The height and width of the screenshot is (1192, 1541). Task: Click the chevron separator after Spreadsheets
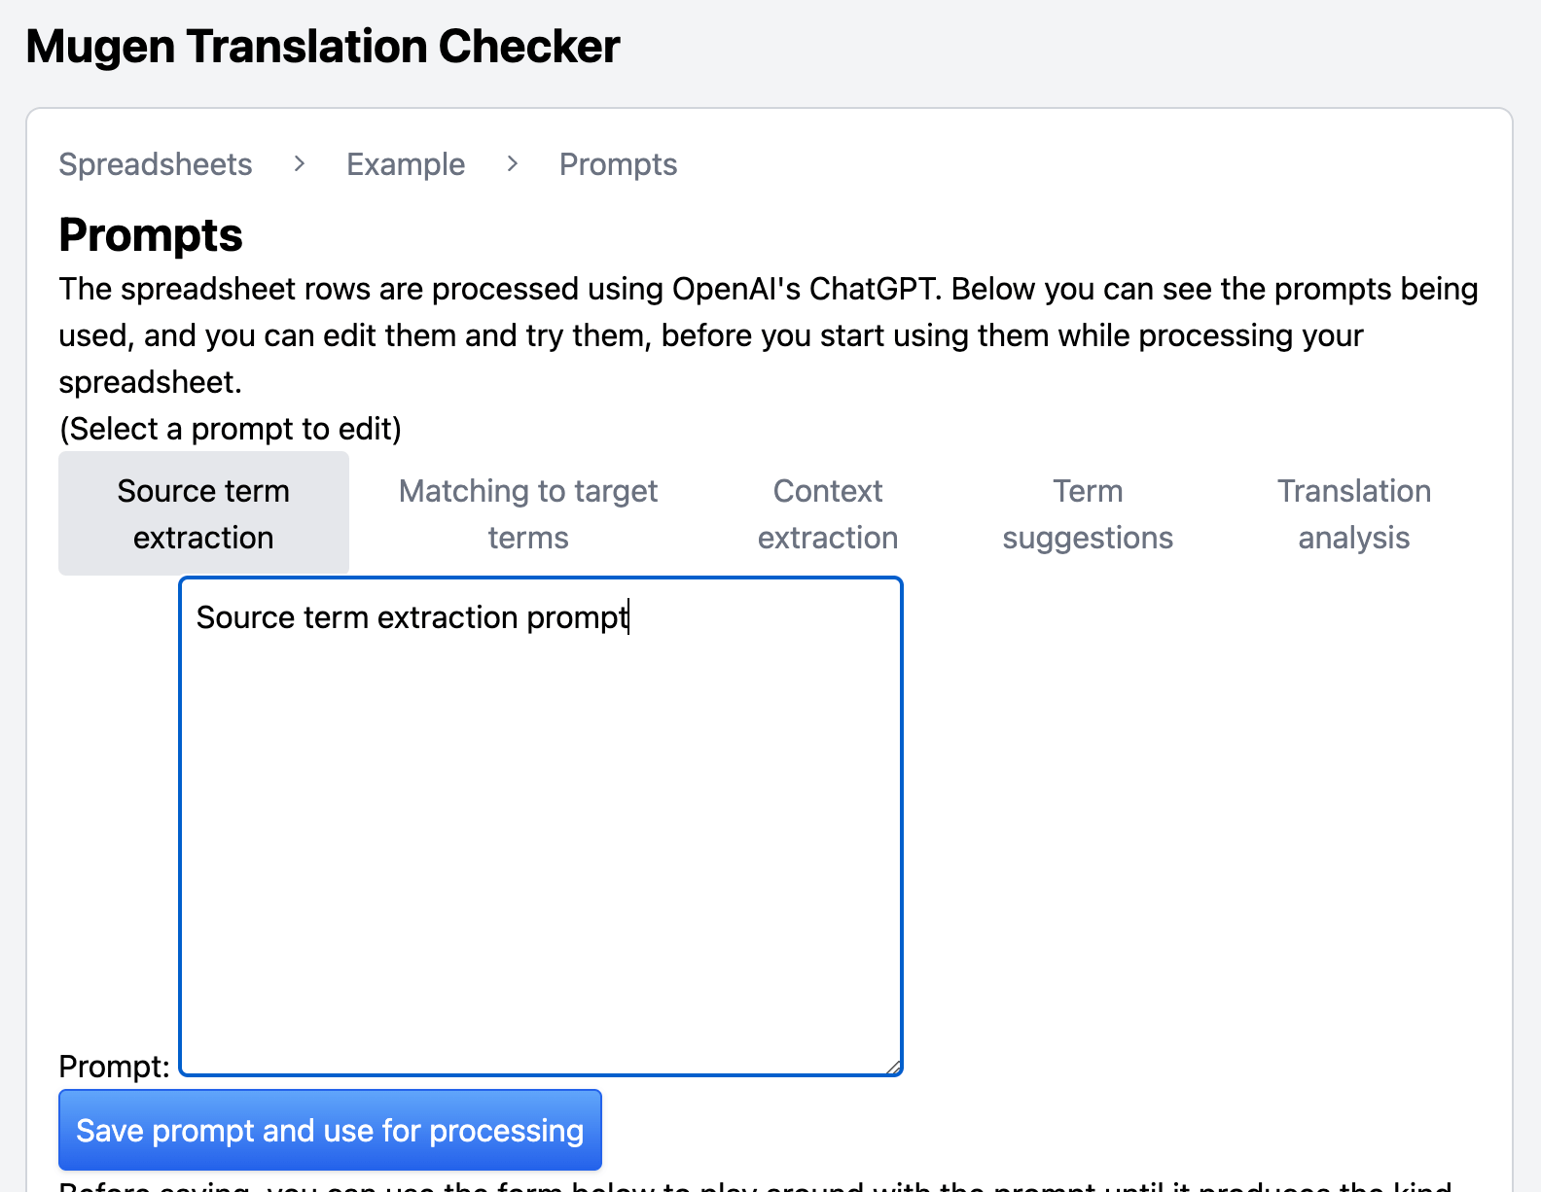pos(300,164)
